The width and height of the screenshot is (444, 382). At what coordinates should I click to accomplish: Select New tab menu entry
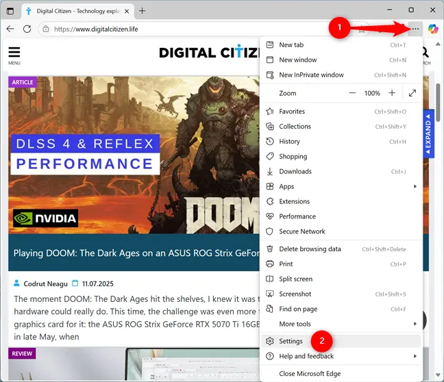pyautogui.click(x=341, y=44)
